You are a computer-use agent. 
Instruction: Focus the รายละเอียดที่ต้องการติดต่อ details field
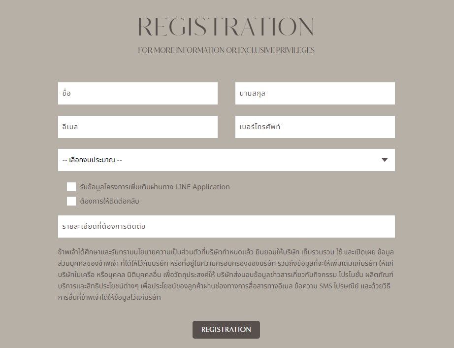coord(227,226)
